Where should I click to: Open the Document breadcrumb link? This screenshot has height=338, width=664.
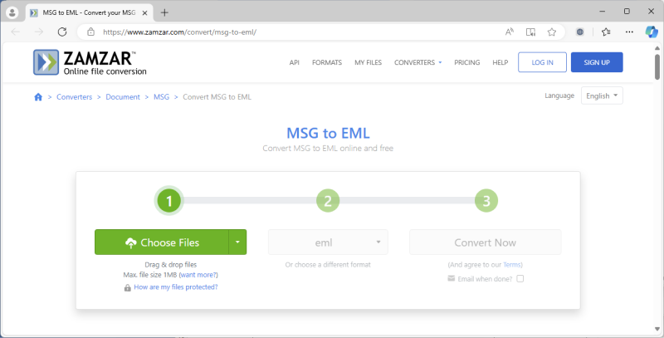[123, 97]
